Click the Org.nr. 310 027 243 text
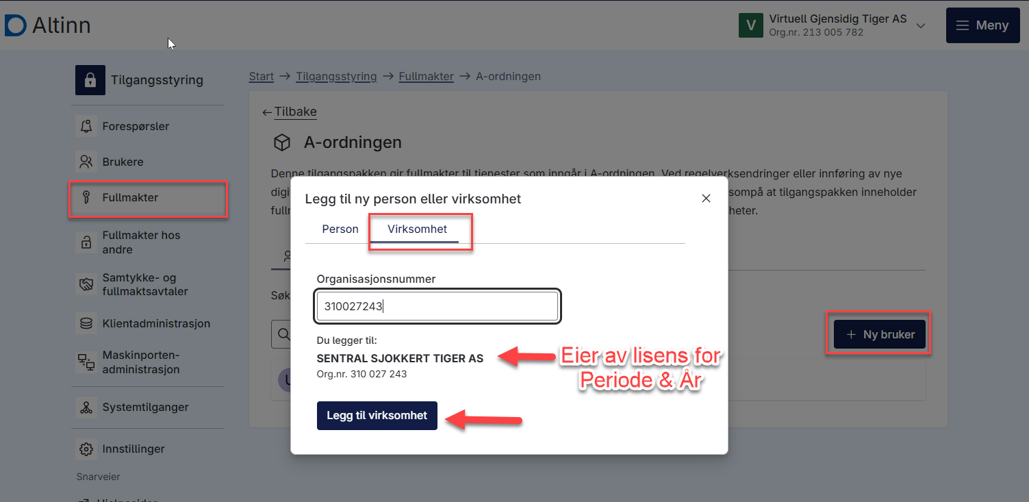This screenshot has width=1029, height=502. (362, 374)
